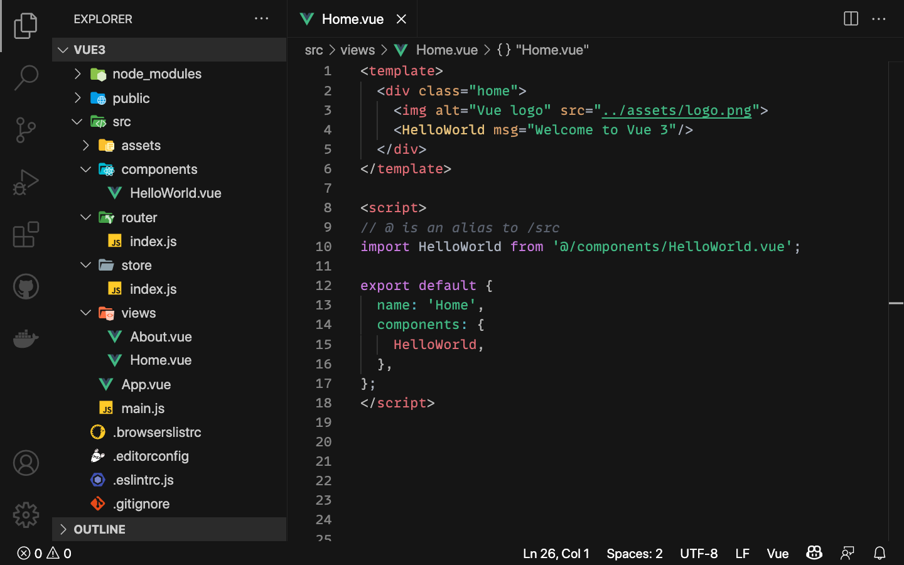Toggle the Accounts panel
The image size is (904, 565).
[x=26, y=463]
